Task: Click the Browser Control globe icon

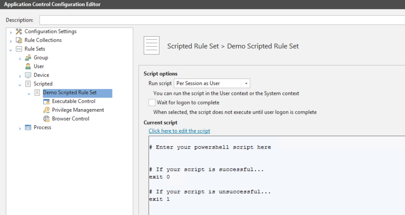Action: pos(46,119)
